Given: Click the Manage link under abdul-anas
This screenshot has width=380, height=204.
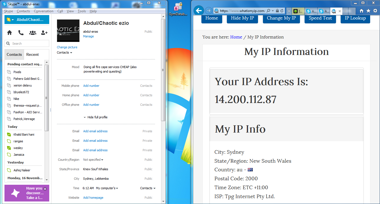Looking at the screenshot, I should point(88,36).
